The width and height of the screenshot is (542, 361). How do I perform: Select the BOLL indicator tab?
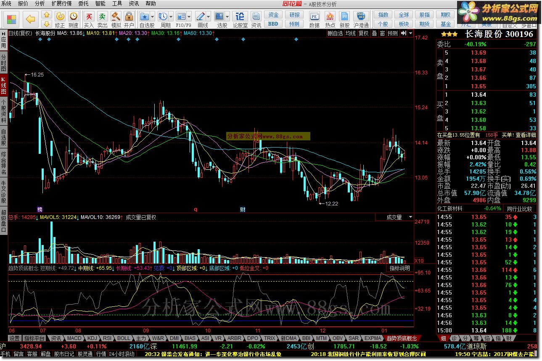pos(124,338)
